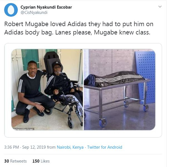View the 30 Retweets list
The width and height of the screenshot is (169, 167).
point(15,161)
